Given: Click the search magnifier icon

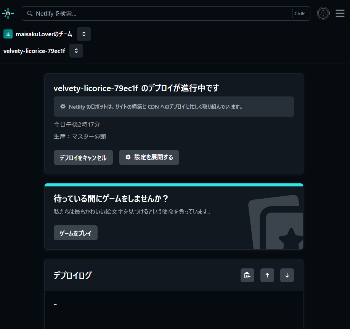Looking at the screenshot, I should click(x=30, y=14).
